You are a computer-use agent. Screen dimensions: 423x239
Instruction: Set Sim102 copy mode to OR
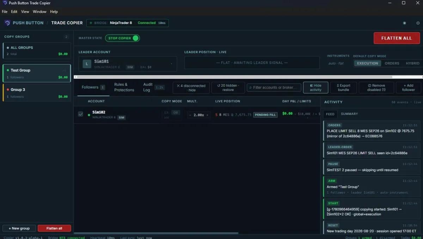click(x=176, y=112)
